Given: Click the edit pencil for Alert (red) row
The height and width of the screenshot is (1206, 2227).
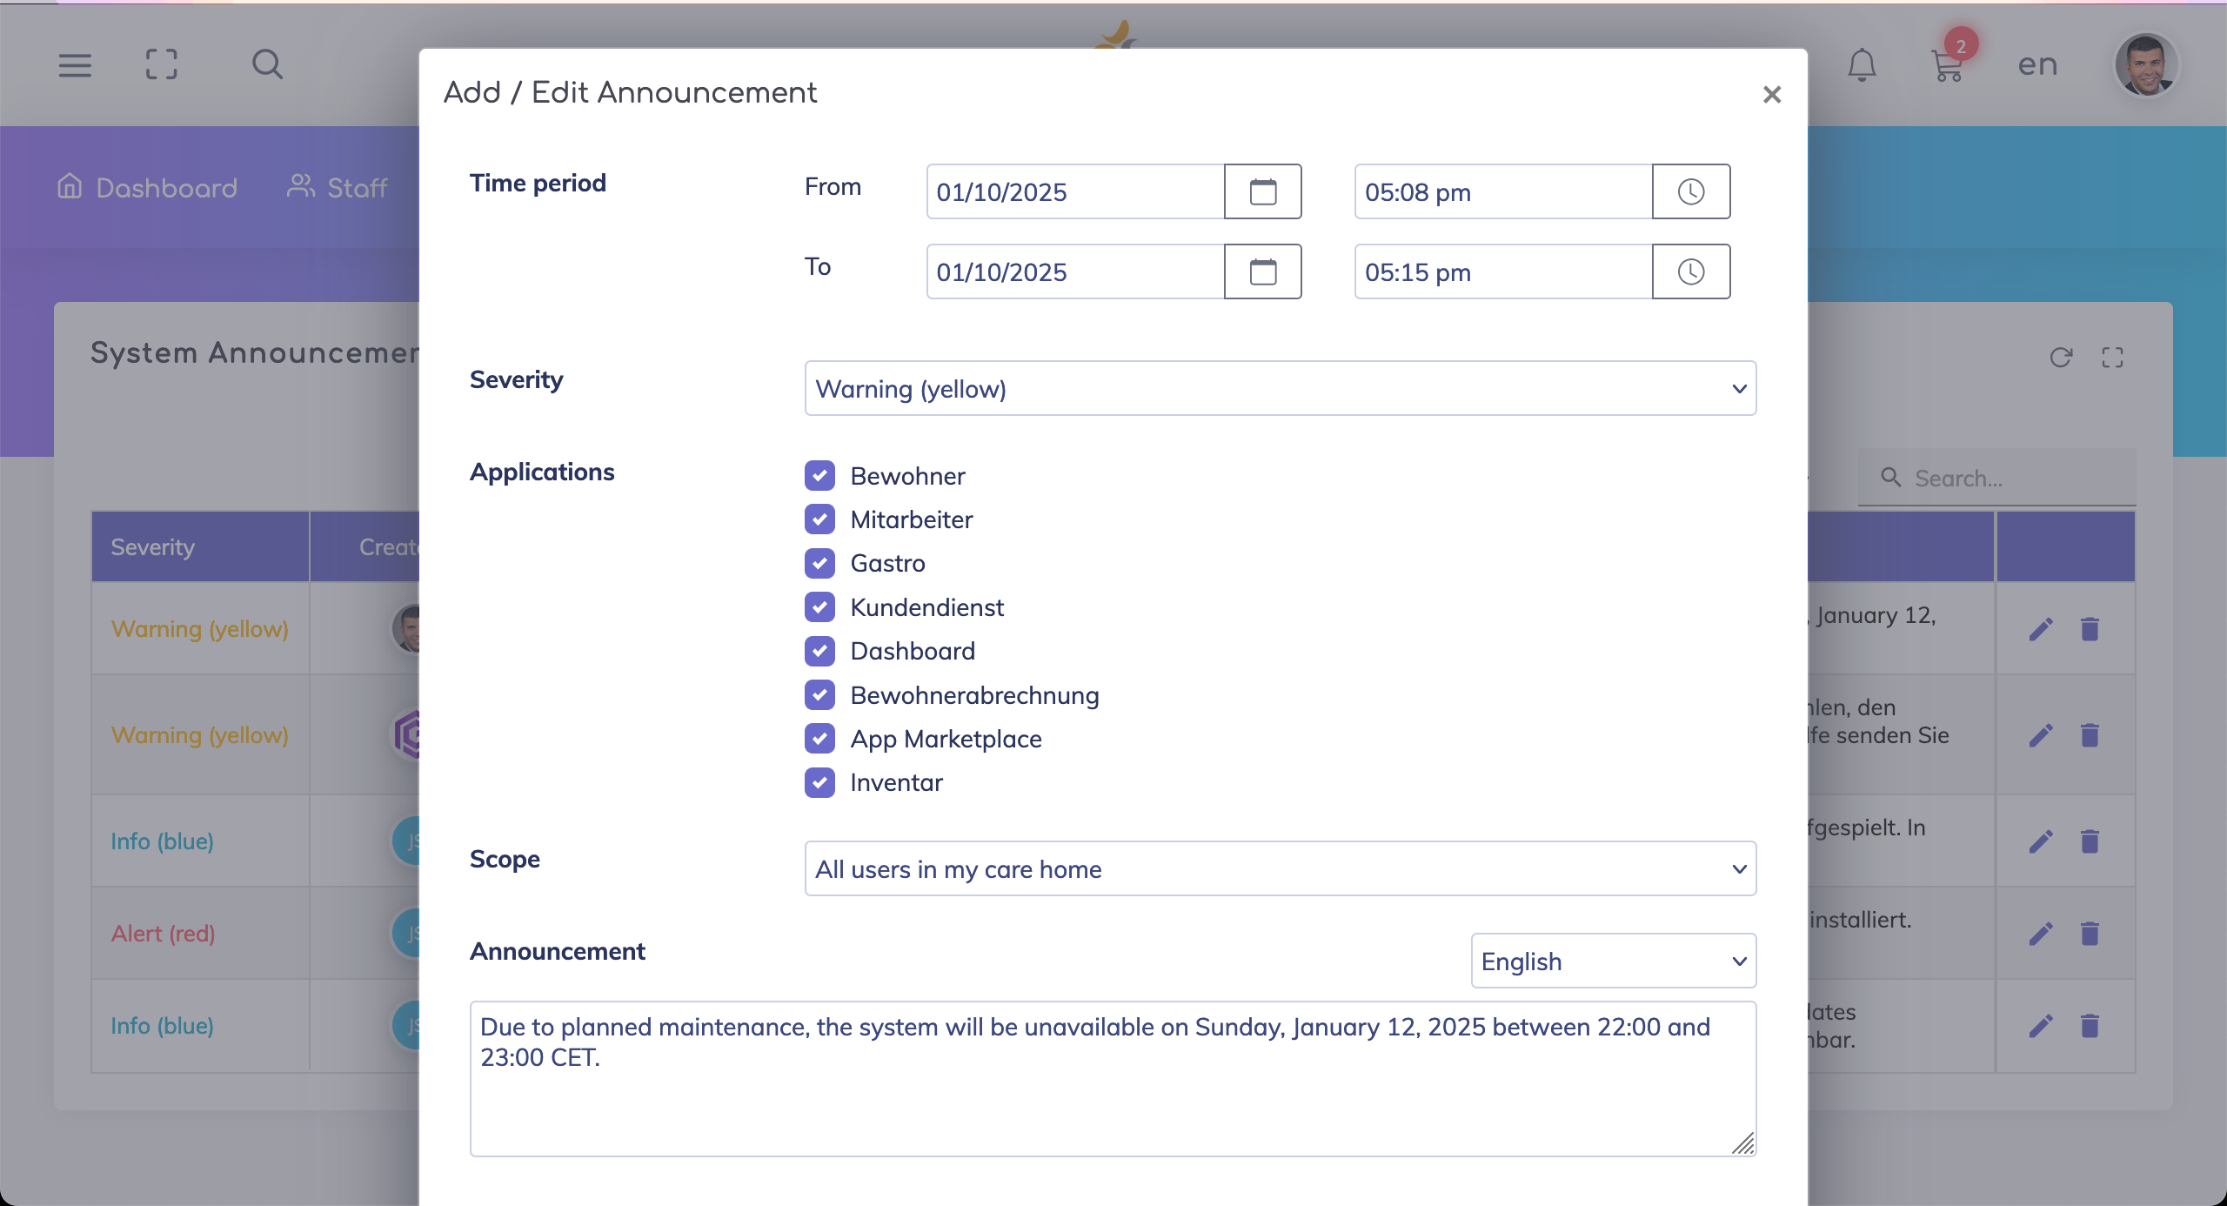Looking at the screenshot, I should [x=2041, y=934].
